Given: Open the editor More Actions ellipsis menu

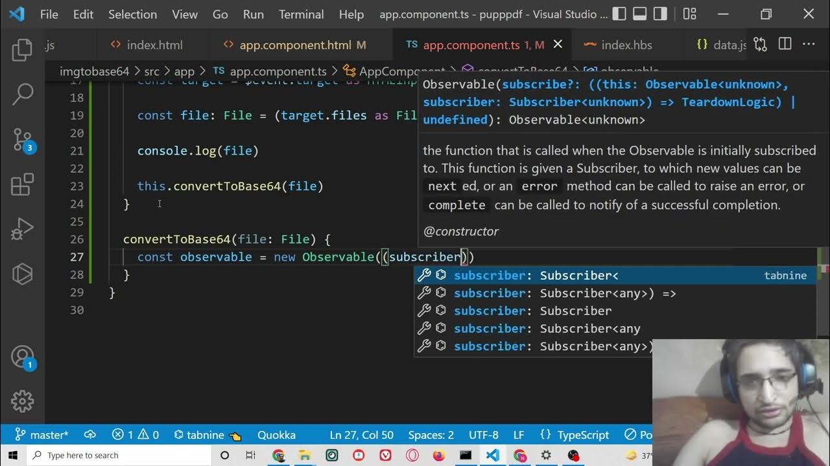Looking at the screenshot, I should (x=809, y=45).
